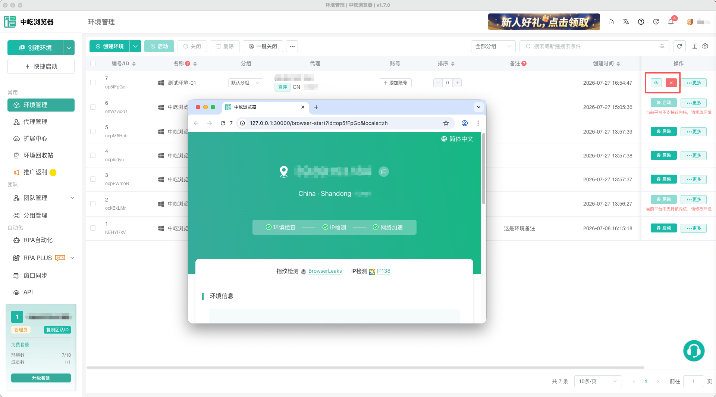Viewport: 716px width, 397px height.
Task: Copy the IP address in browser window
Action: [384, 172]
